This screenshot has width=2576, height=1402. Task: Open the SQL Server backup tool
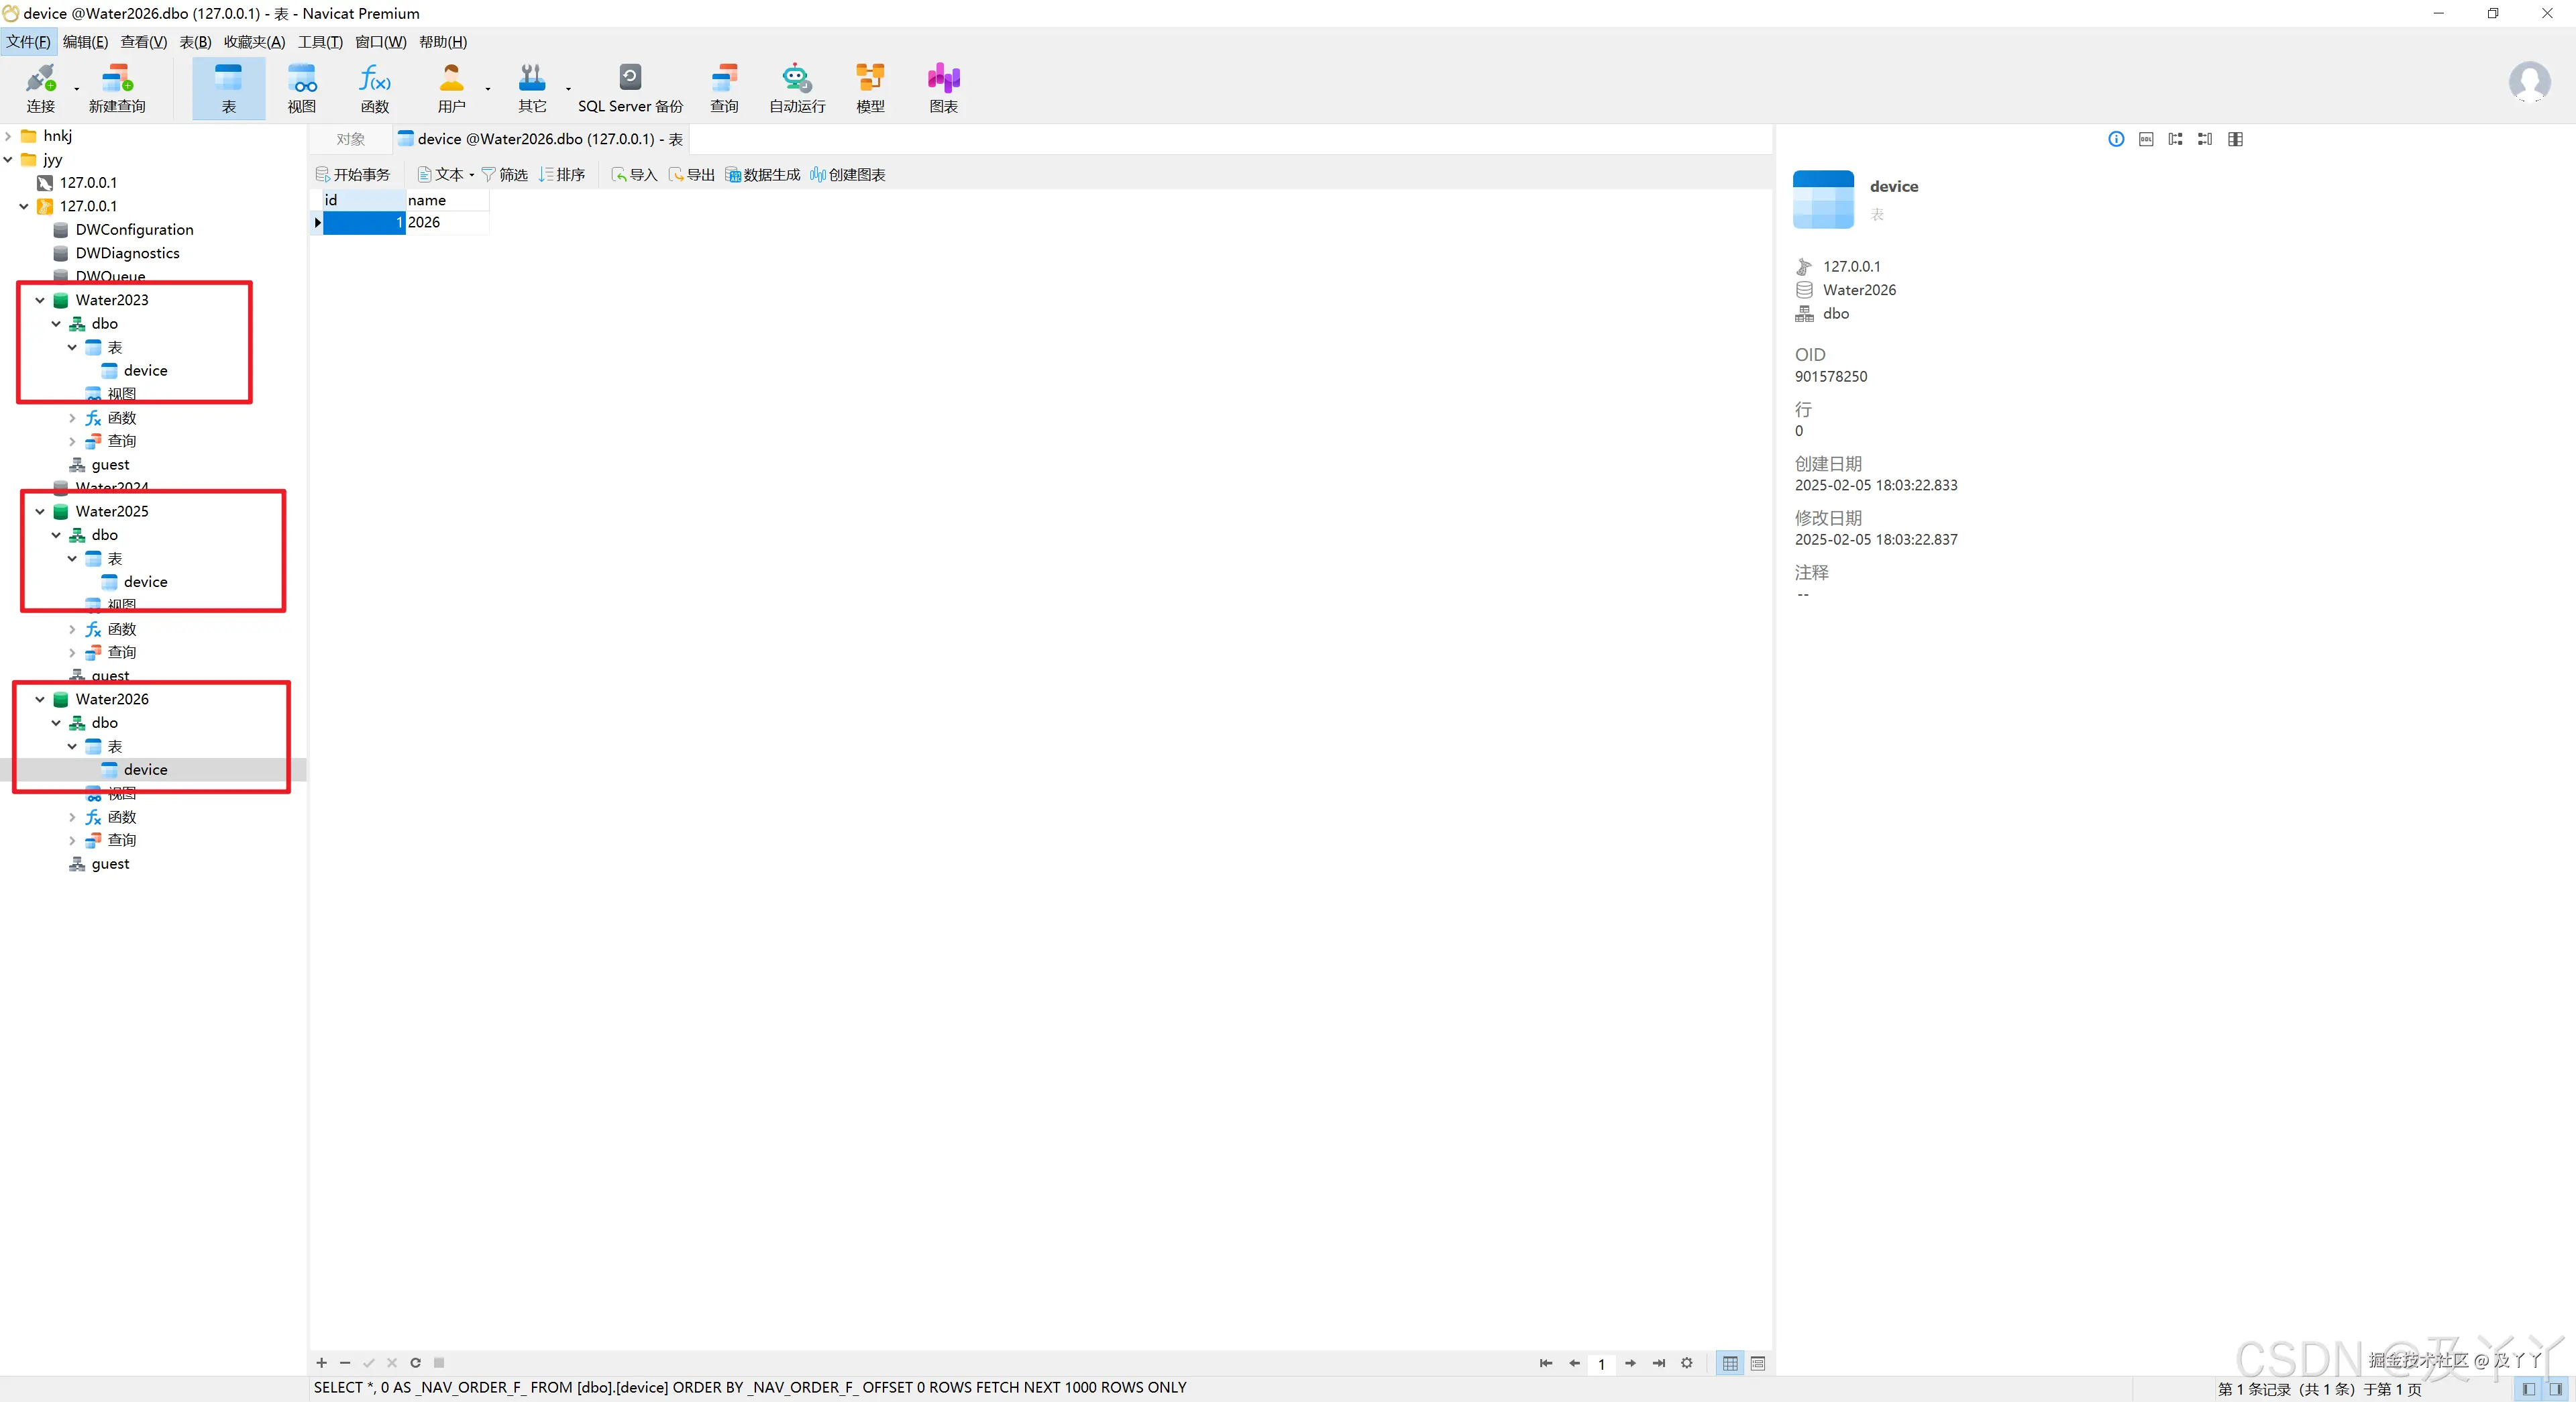coord(630,88)
